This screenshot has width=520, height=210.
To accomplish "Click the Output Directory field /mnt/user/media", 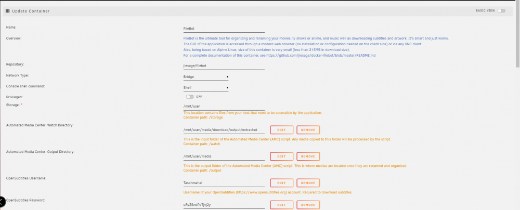I will pyautogui.click(x=224, y=156).
